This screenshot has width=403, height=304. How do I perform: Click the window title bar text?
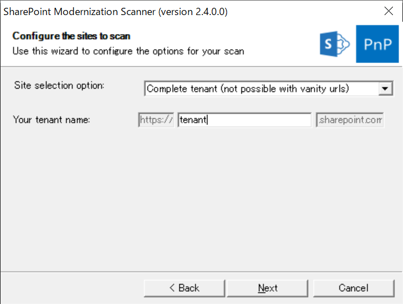(116, 11)
